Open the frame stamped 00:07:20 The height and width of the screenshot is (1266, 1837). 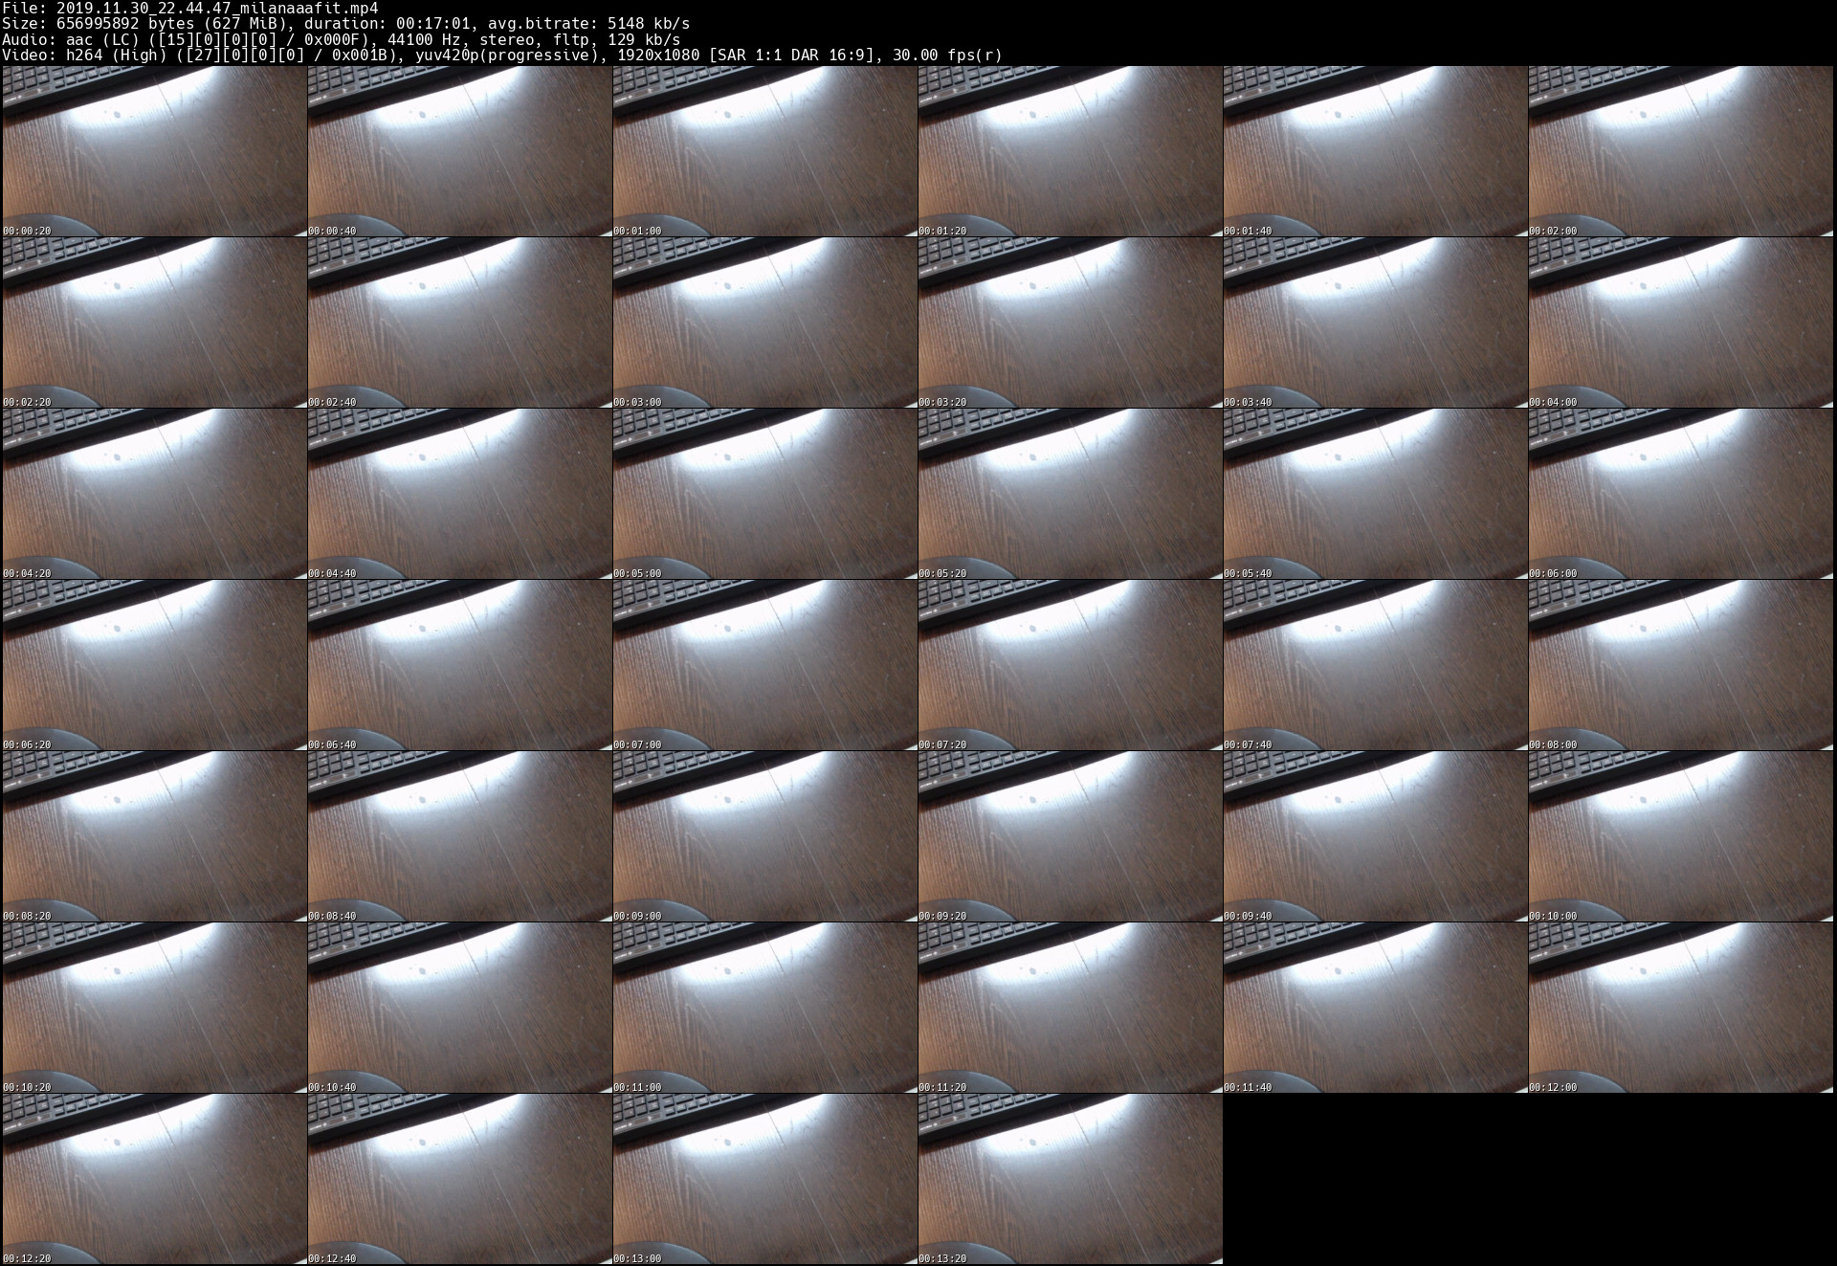tap(1070, 665)
